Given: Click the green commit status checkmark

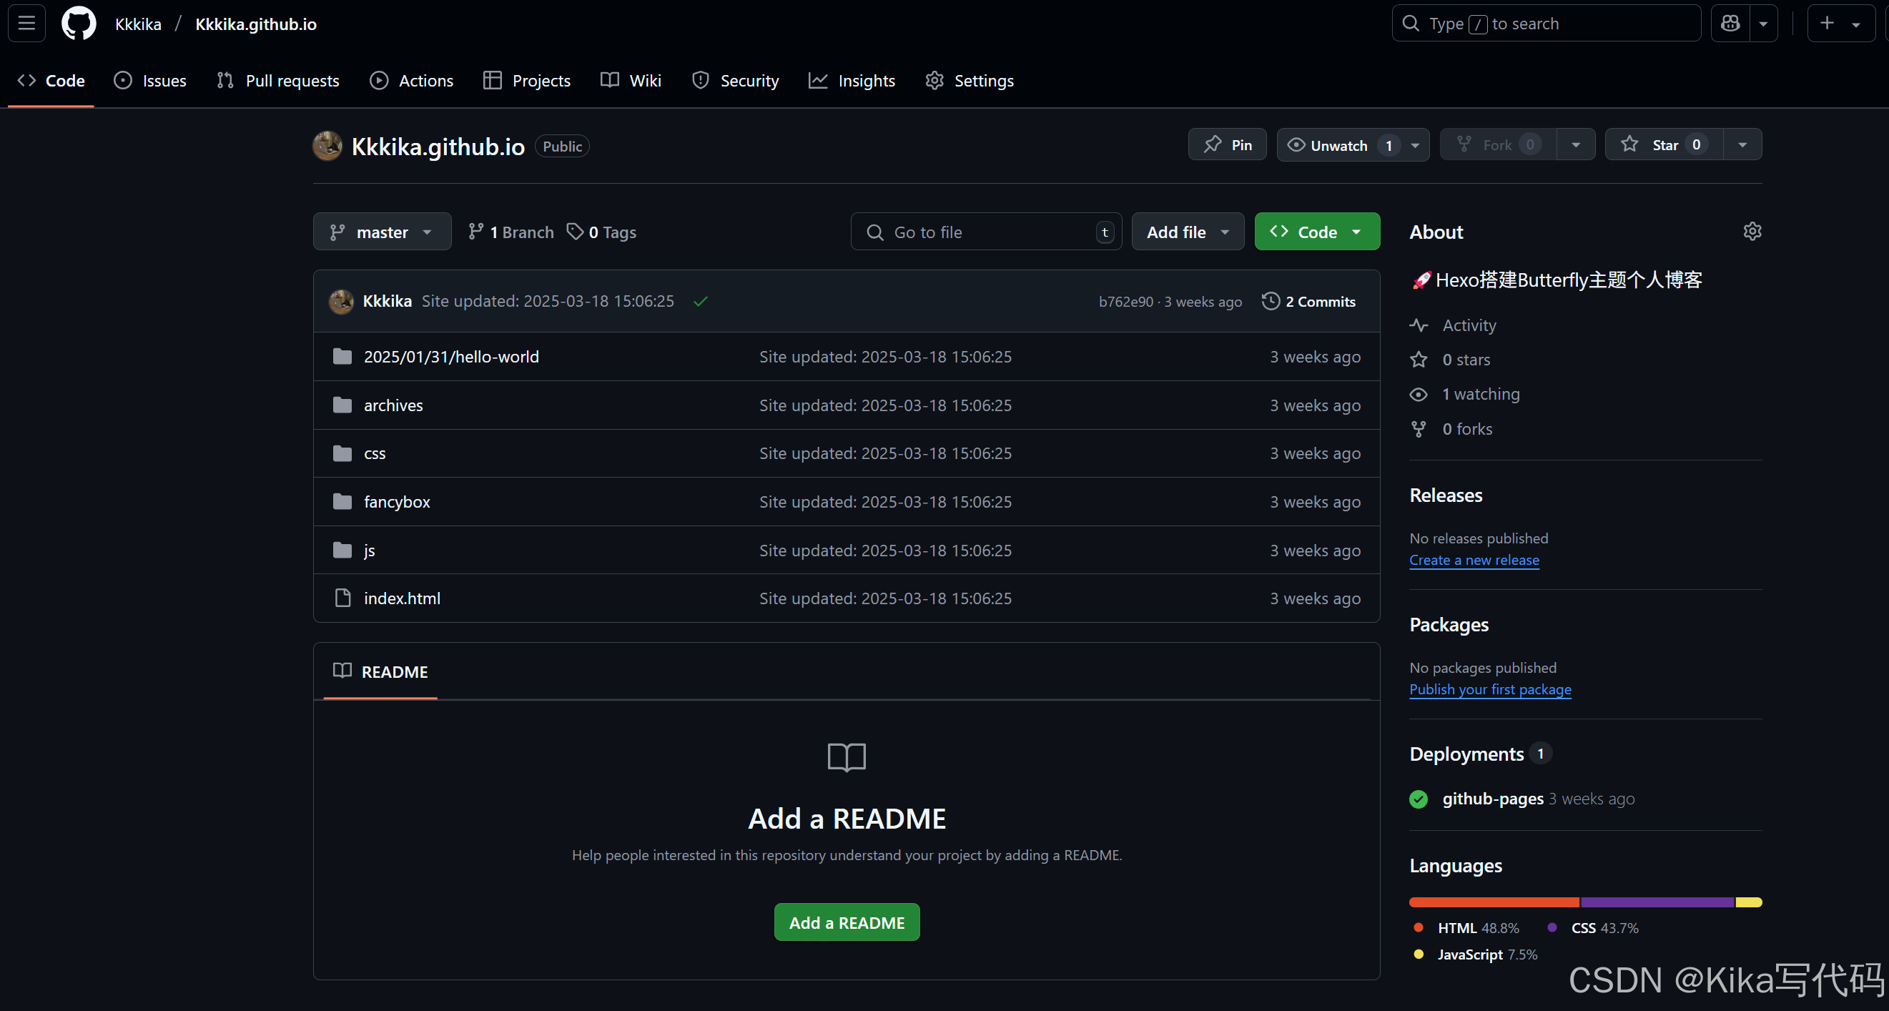Looking at the screenshot, I should tap(700, 301).
